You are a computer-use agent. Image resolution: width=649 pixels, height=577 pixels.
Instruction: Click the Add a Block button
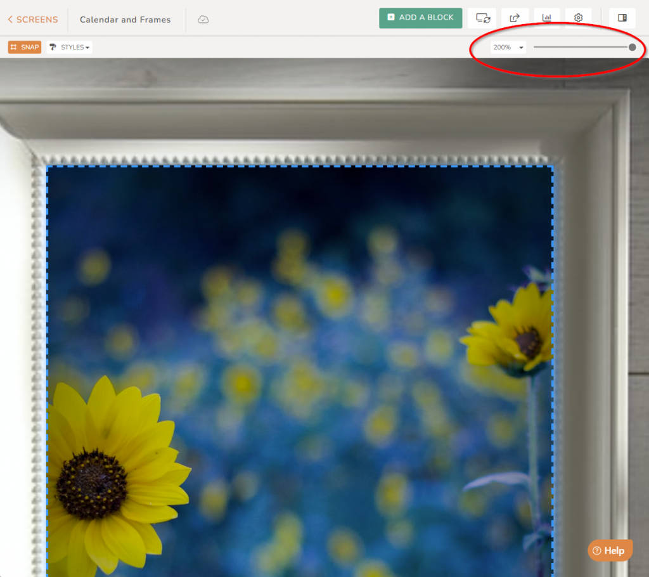(421, 18)
